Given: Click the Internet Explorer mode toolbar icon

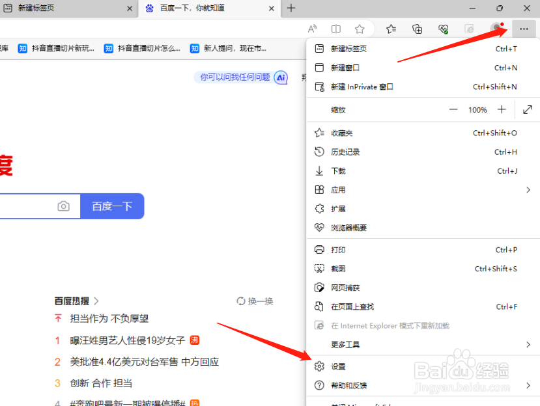Looking at the screenshot, I should point(469,29).
